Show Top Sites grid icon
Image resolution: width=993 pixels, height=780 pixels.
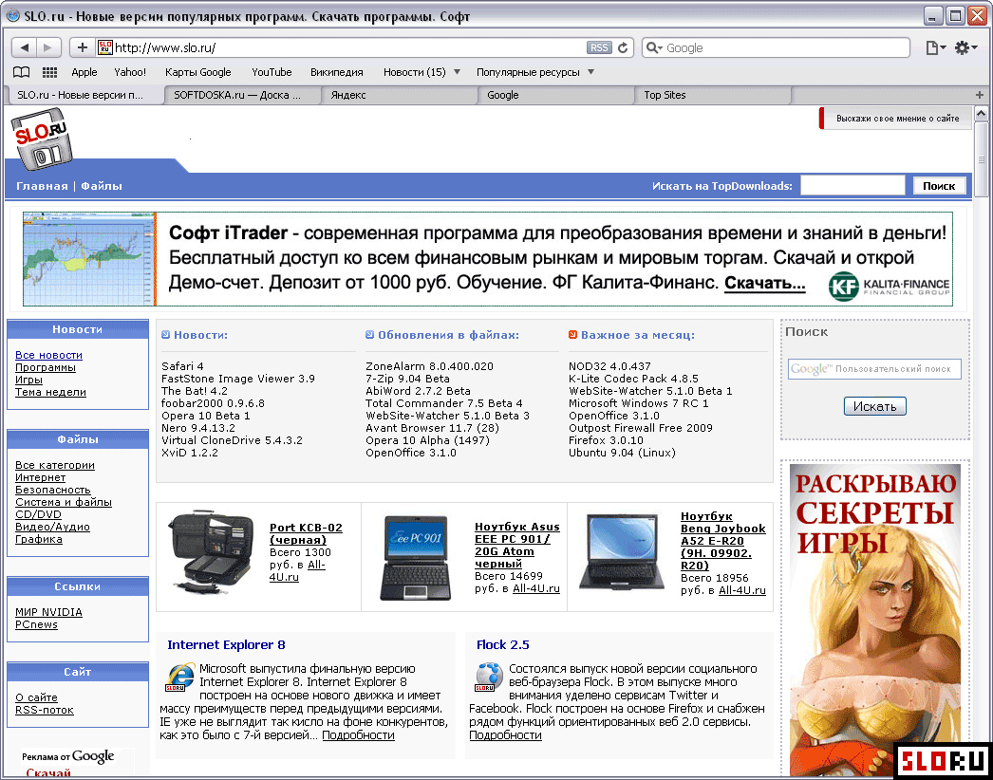click(49, 72)
